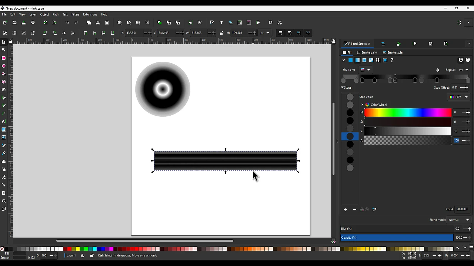Open the Filters menu

click(75, 14)
